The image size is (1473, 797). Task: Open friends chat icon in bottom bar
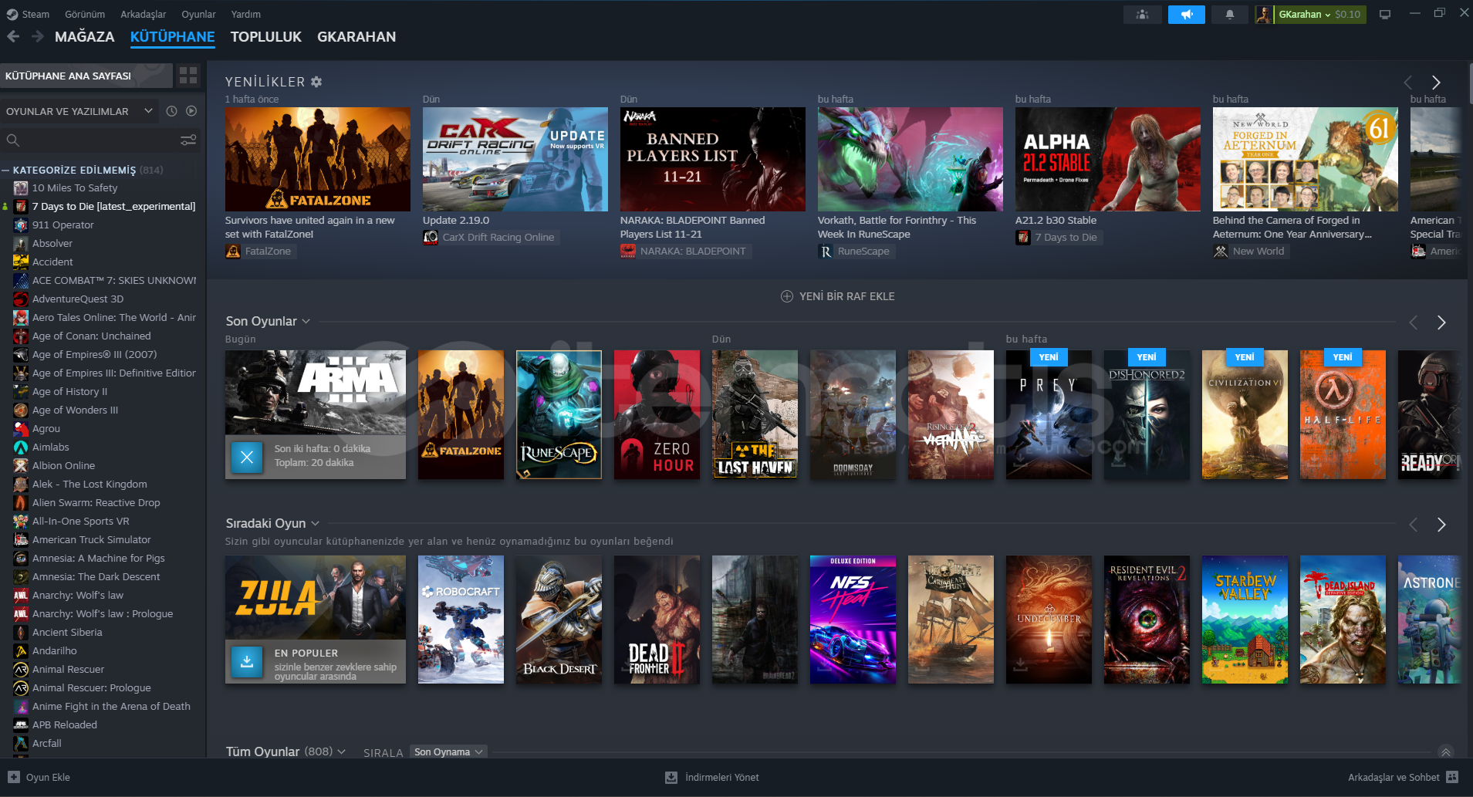point(1452,777)
